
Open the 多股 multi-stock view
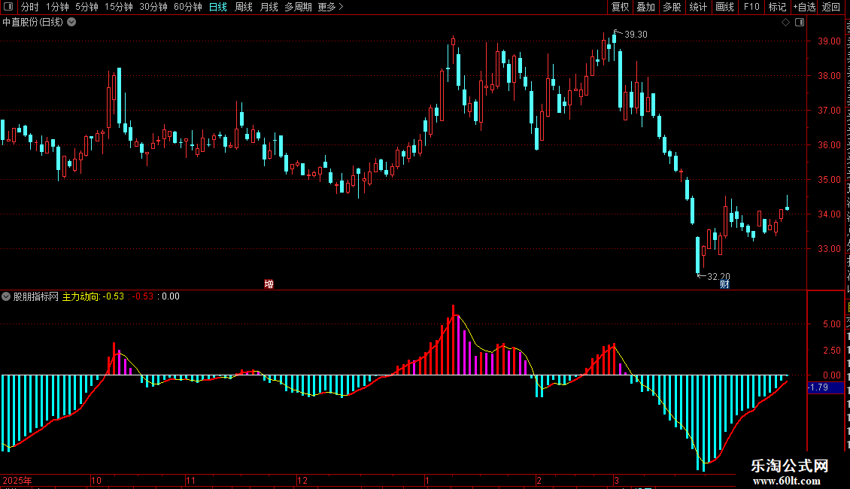[672, 7]
